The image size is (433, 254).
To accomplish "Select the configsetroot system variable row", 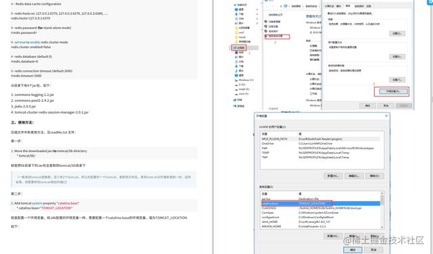I will click(320, 218).
